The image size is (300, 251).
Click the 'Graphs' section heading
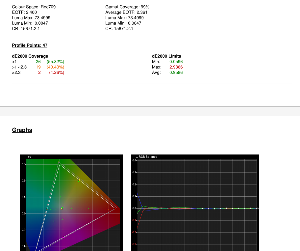point(22,130)
